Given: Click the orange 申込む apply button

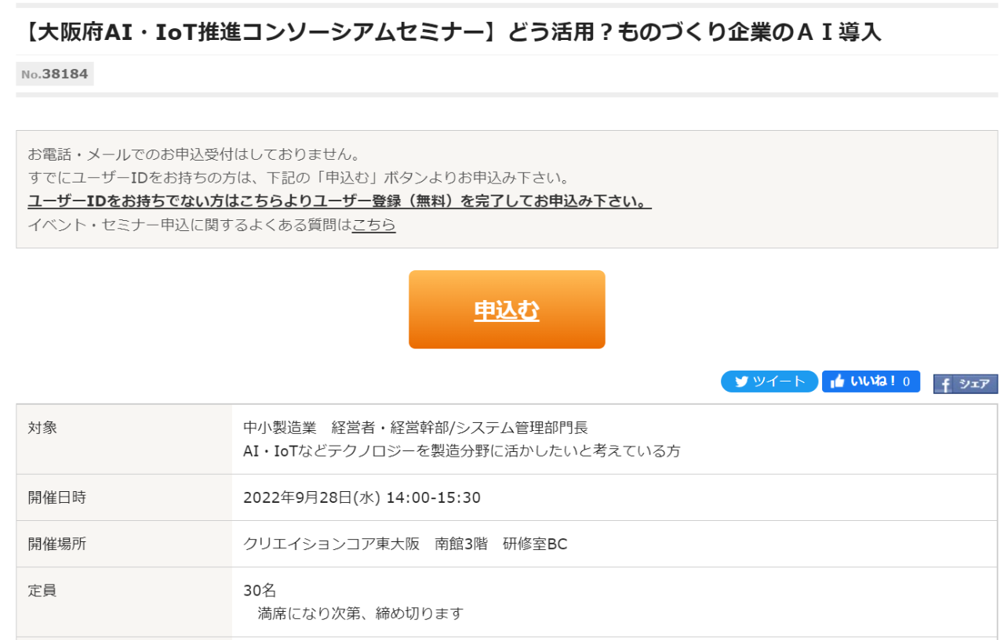Looking at the screenshot, I should pyautogui.click(x=507, y=309).
